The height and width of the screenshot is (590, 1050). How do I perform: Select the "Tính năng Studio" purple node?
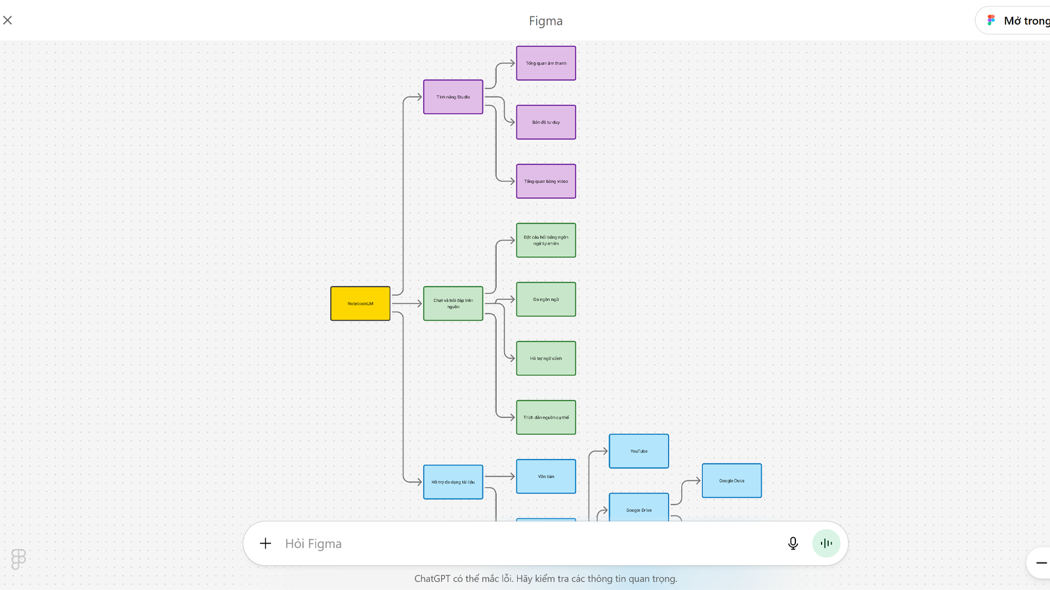pos(453,97)
